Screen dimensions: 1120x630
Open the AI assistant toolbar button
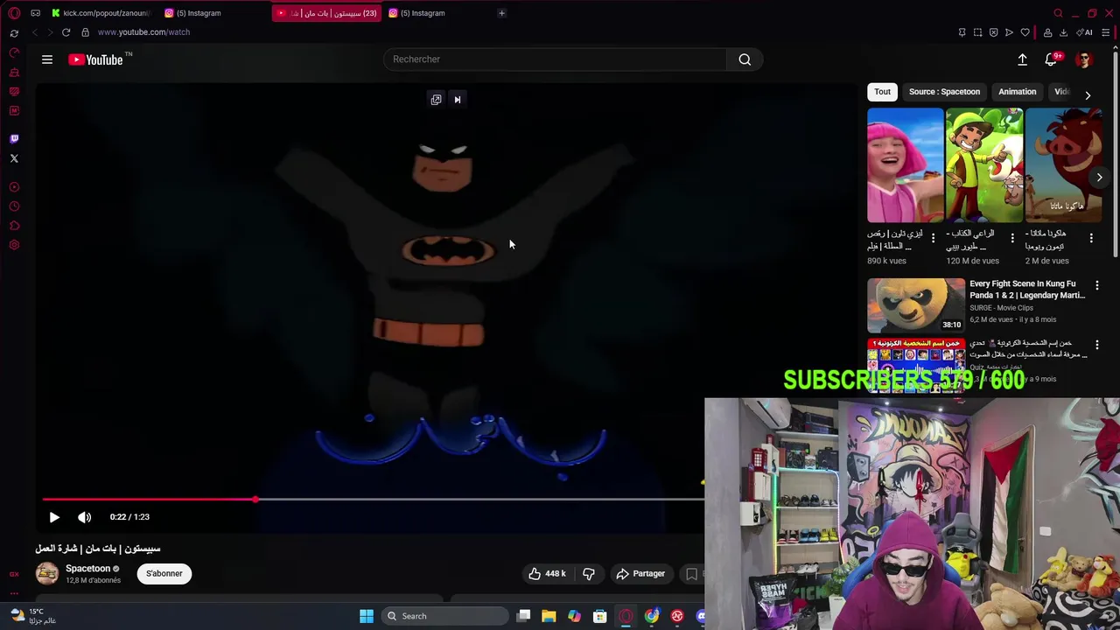[1085, 32]
